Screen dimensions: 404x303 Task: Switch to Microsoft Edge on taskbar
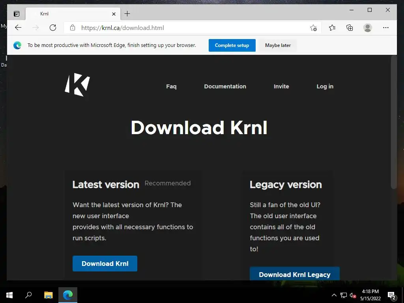click(68, 295)
